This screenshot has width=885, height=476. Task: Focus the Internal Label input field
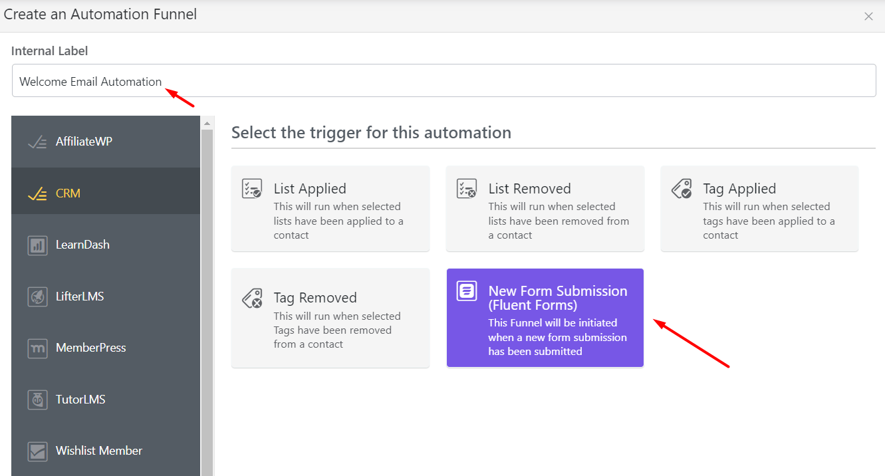tap(443, 80)
